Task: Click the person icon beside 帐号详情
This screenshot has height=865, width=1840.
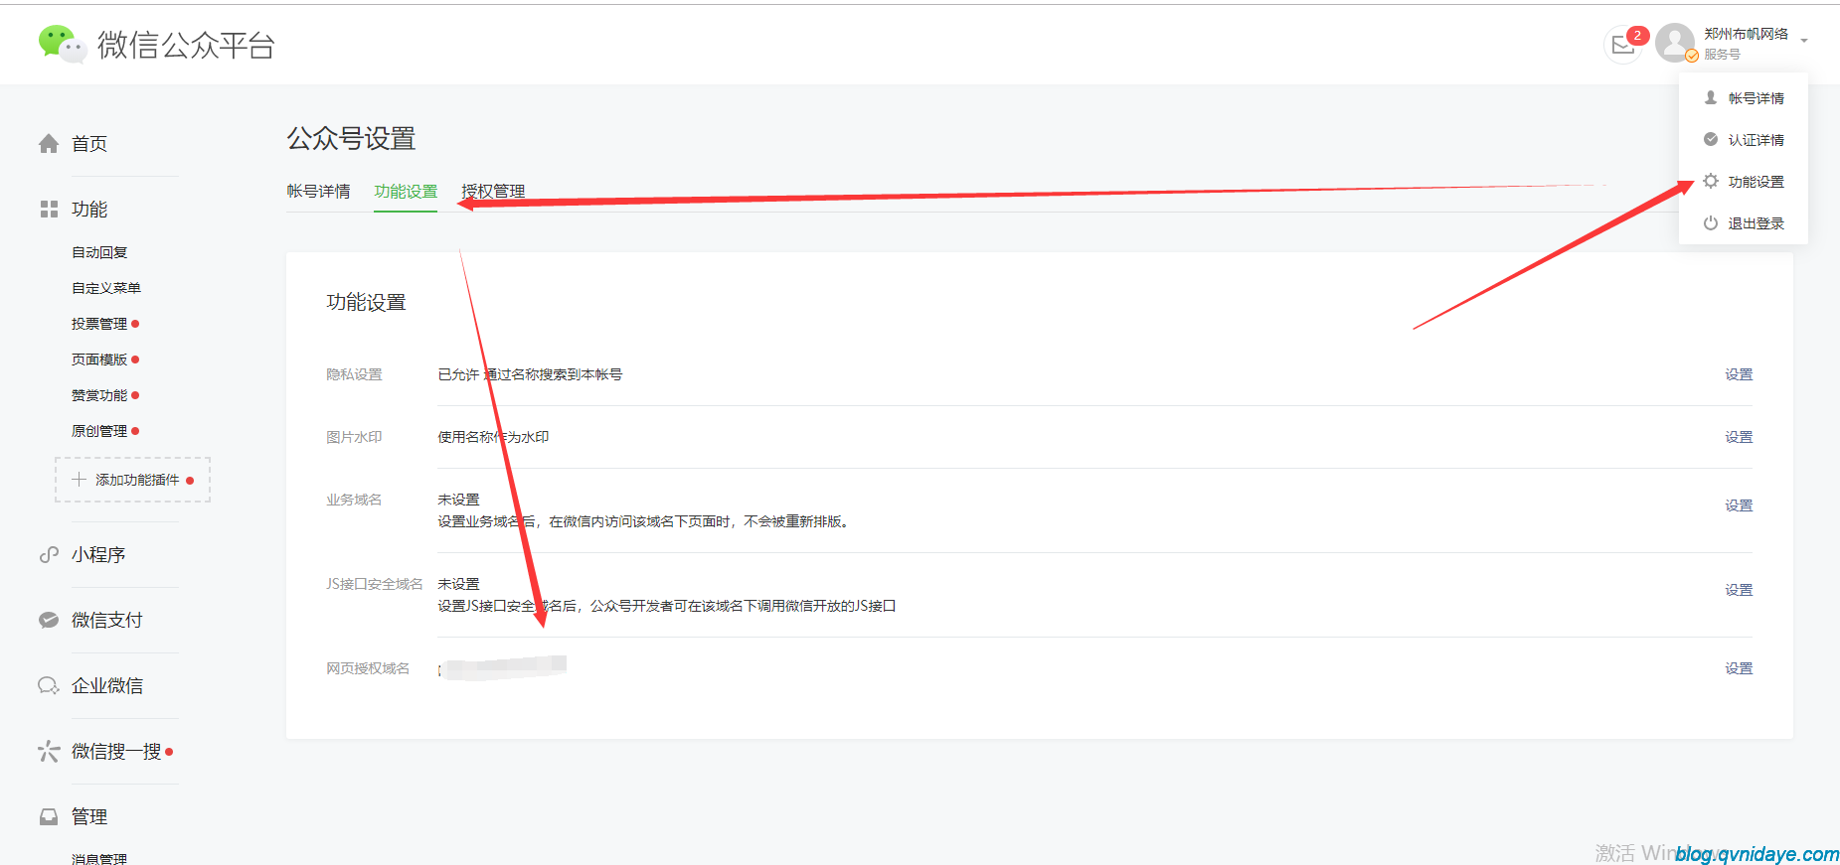Action: 1711,98
